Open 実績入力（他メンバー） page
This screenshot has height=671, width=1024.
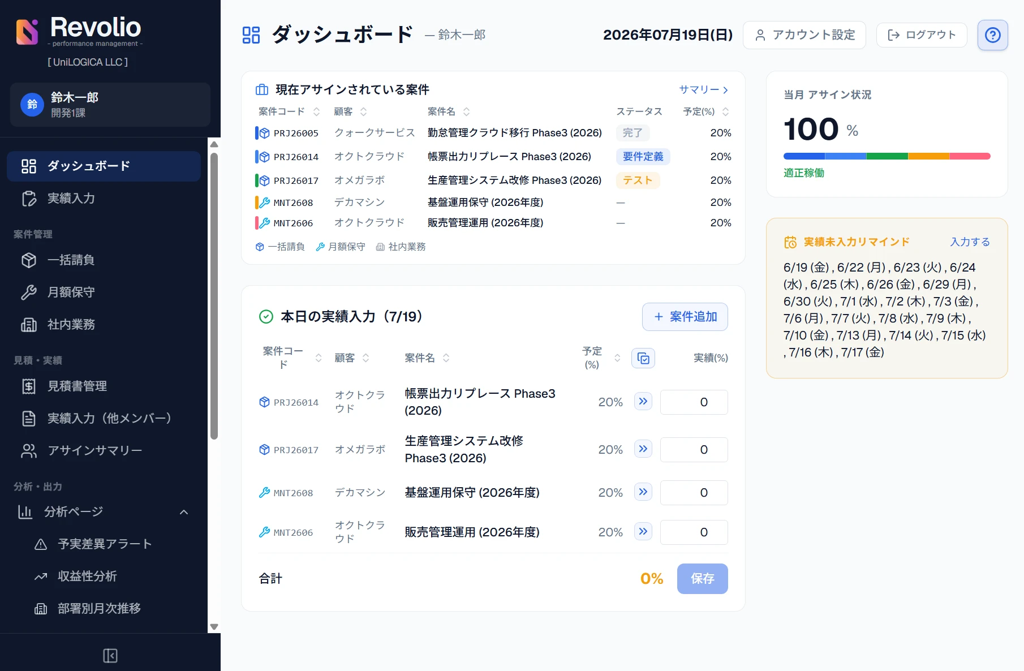click(x=104, y=419)
